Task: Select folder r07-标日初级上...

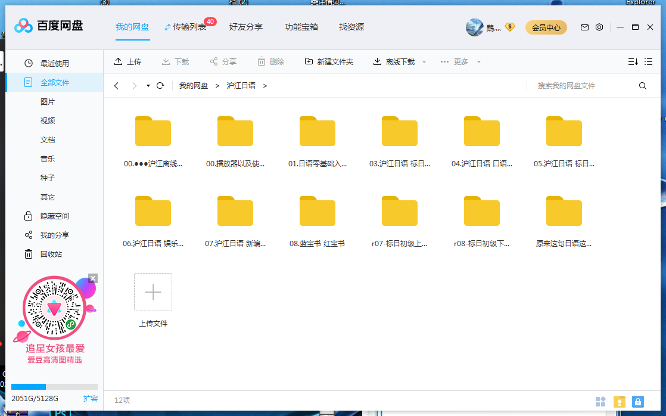Action: 400,222
